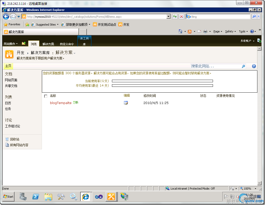Open SharePoint help blue question icon

254,66
